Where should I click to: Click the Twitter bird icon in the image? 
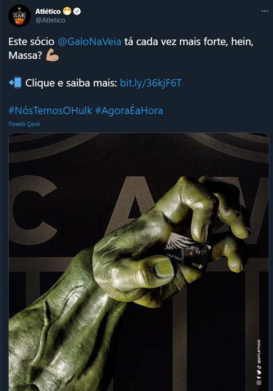[259, 373]
